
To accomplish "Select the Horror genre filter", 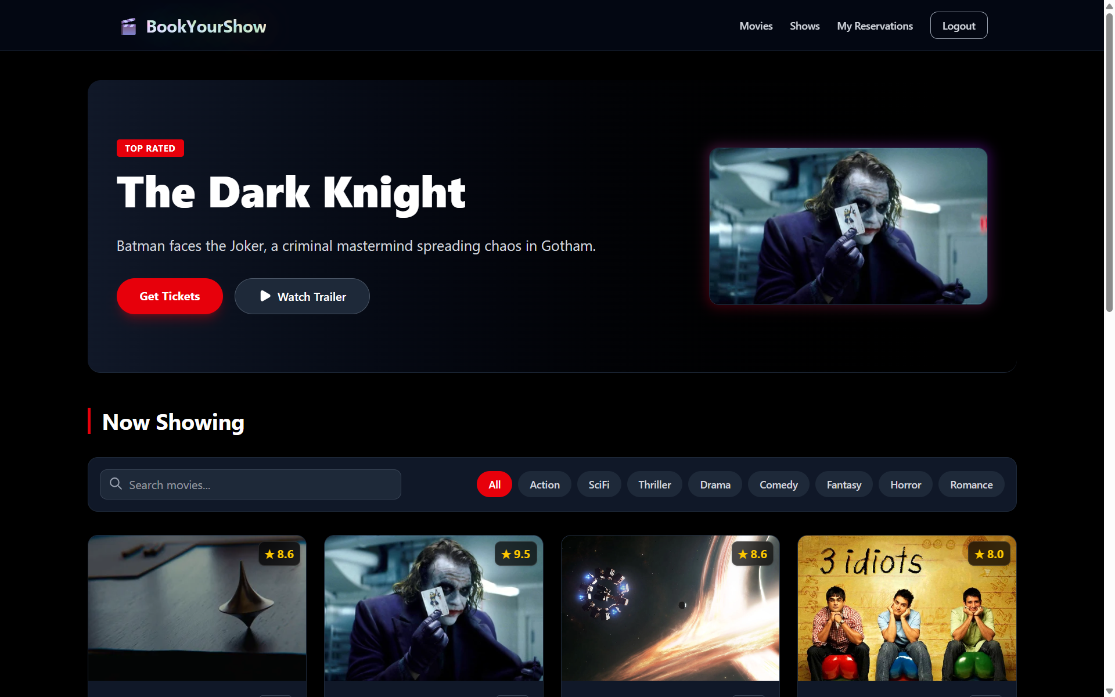I will tap(905, 484).
